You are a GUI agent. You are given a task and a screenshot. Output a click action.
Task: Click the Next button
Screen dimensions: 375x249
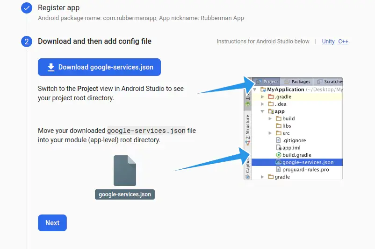(x=52, y=223)
